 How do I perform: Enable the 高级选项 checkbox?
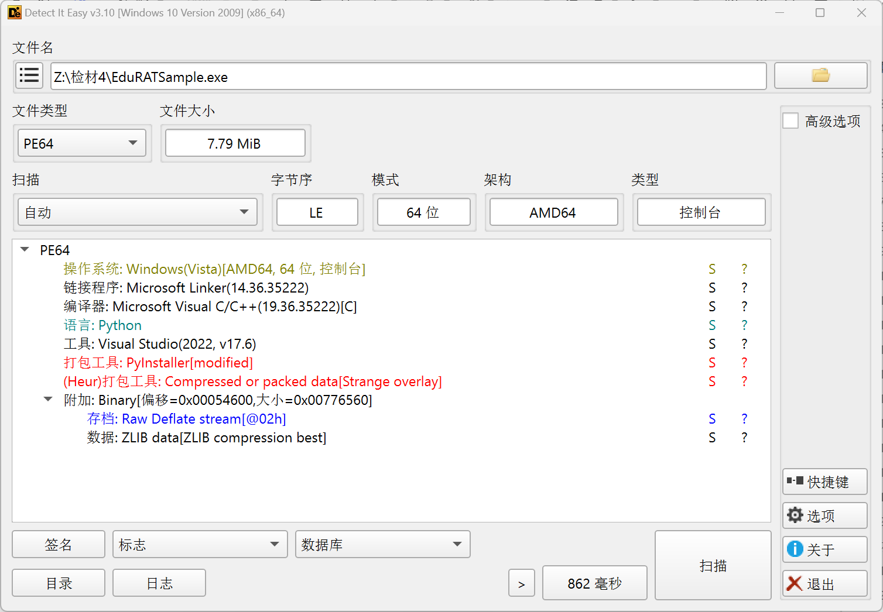pyautogui.click(x=790, y=121)
